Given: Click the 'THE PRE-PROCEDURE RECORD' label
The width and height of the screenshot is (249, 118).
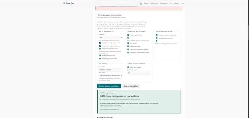Looking at the screenshot, I should click(x=164, y=31).
